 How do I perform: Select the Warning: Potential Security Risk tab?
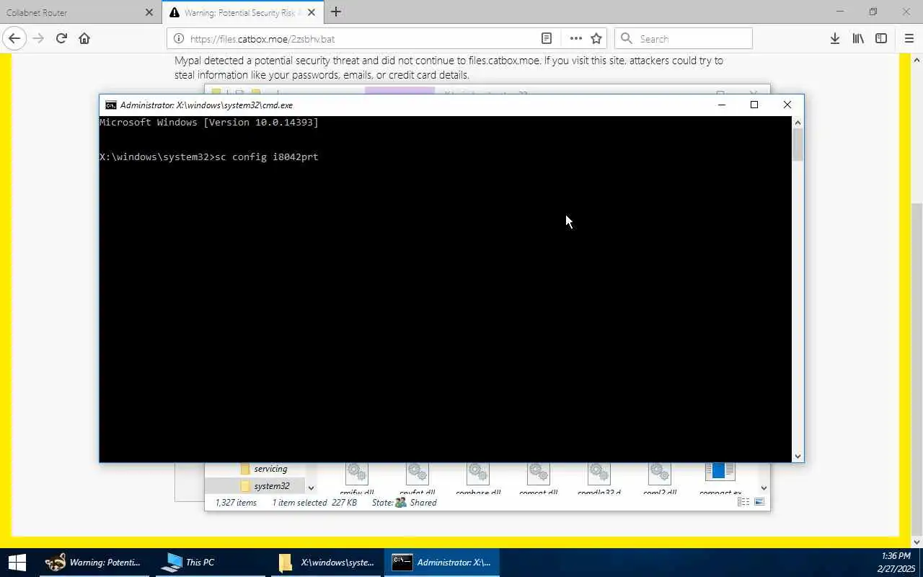(x=242, y=12)
